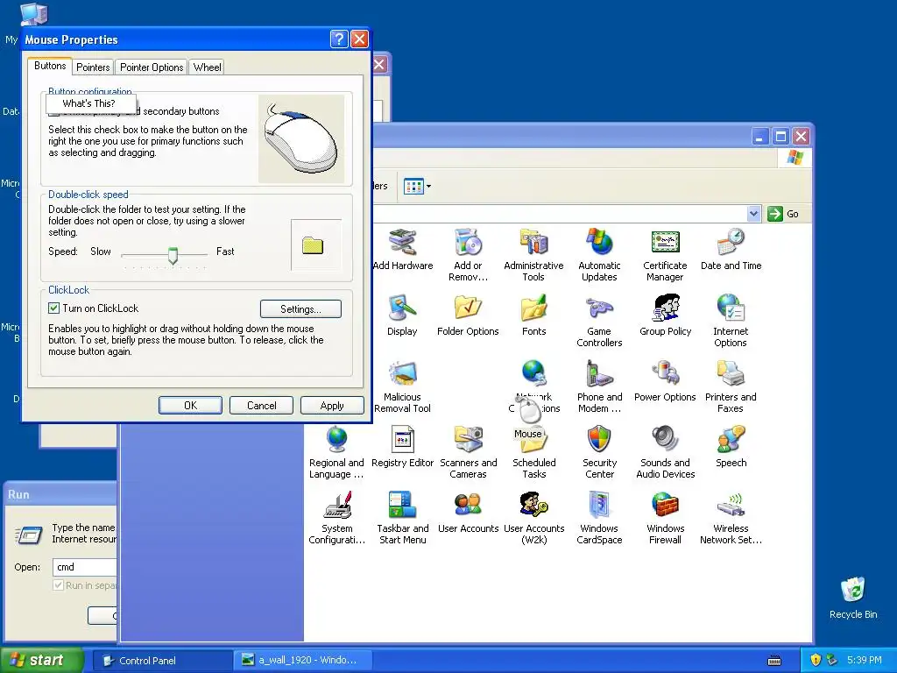The image size is (897, 673).
Task: Toggle Run in separate memory space checkbox
Action: pos(58,584)
